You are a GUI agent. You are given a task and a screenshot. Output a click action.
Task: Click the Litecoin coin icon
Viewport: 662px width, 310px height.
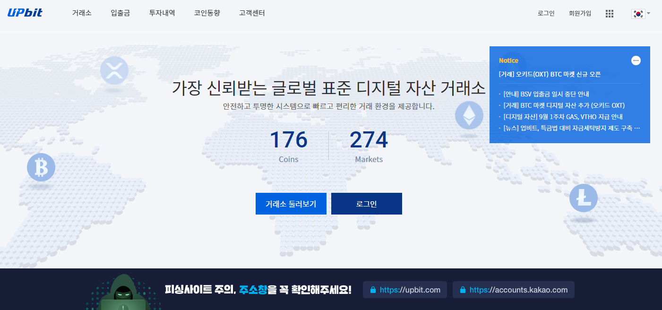pos(584,198)
